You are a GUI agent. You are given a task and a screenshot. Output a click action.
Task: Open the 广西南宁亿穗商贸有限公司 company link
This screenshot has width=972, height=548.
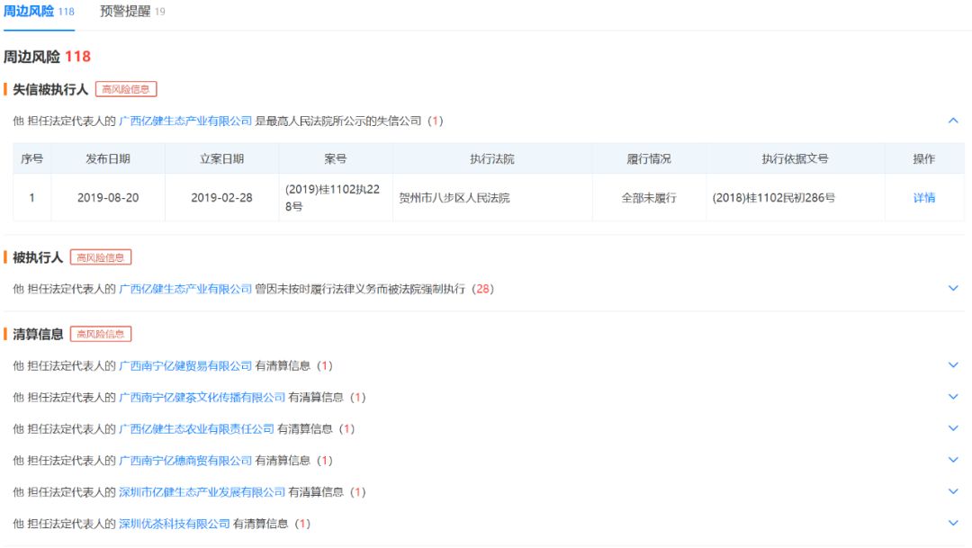click(185, 461)
